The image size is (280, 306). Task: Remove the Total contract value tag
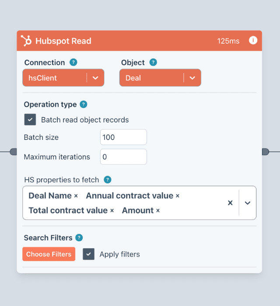point(112,211)
